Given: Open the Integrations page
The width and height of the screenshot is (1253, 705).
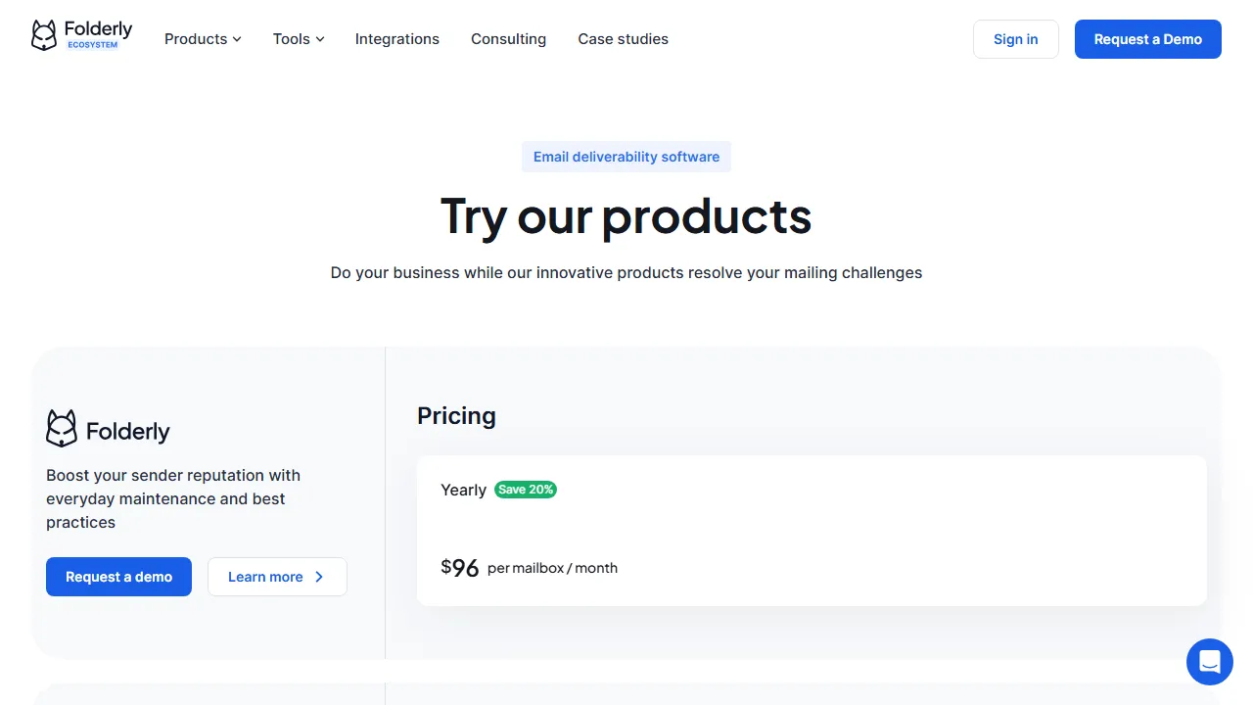Looking at the screenshot, I should click(x=397, y=39).
